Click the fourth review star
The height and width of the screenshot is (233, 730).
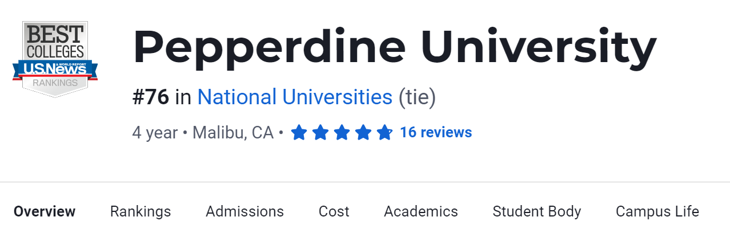(363, 133)
